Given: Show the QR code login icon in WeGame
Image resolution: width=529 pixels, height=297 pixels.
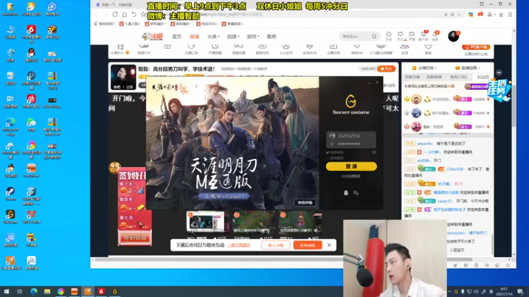Looking at the screenshot, I should (x=374, y=152).
